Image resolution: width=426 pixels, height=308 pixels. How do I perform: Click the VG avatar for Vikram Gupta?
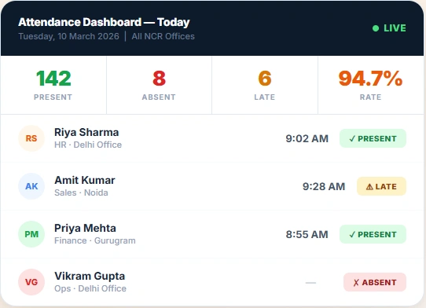(x=31, y=282)
